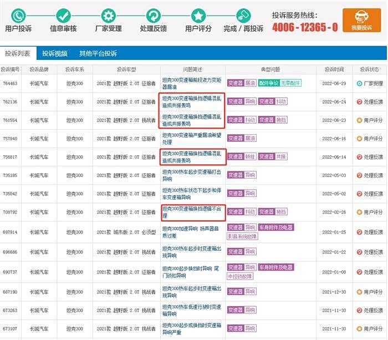Click the 投诉时间 column header

click(x=334, y=69)
